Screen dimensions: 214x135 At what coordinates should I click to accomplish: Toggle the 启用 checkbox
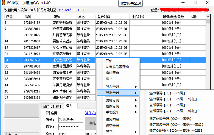[x=48, y=113]
